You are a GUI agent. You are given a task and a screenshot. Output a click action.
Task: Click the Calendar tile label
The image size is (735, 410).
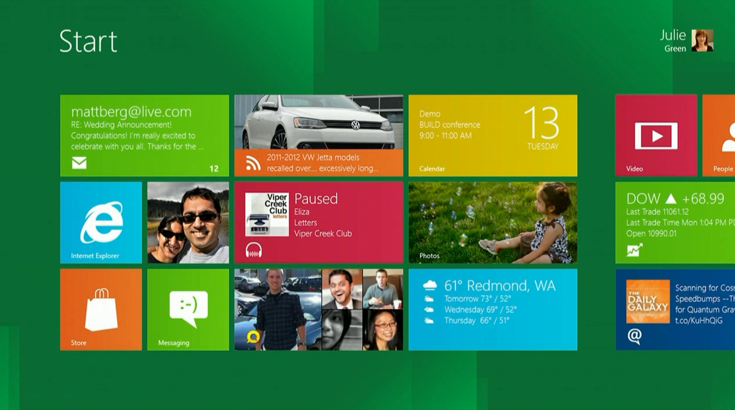coord(432,169)
